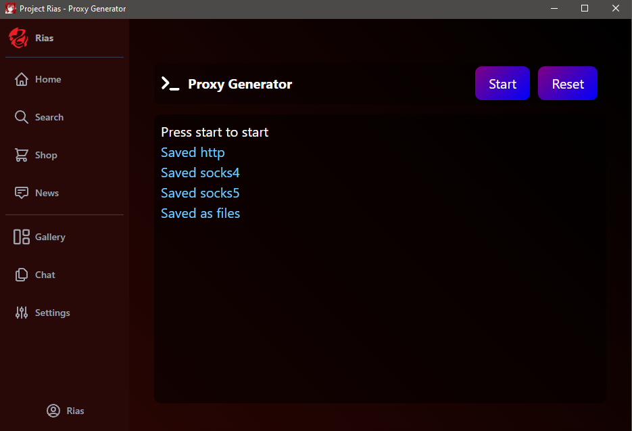Click the app icon in the title bar
632x431 pixels.
[10, 9]
